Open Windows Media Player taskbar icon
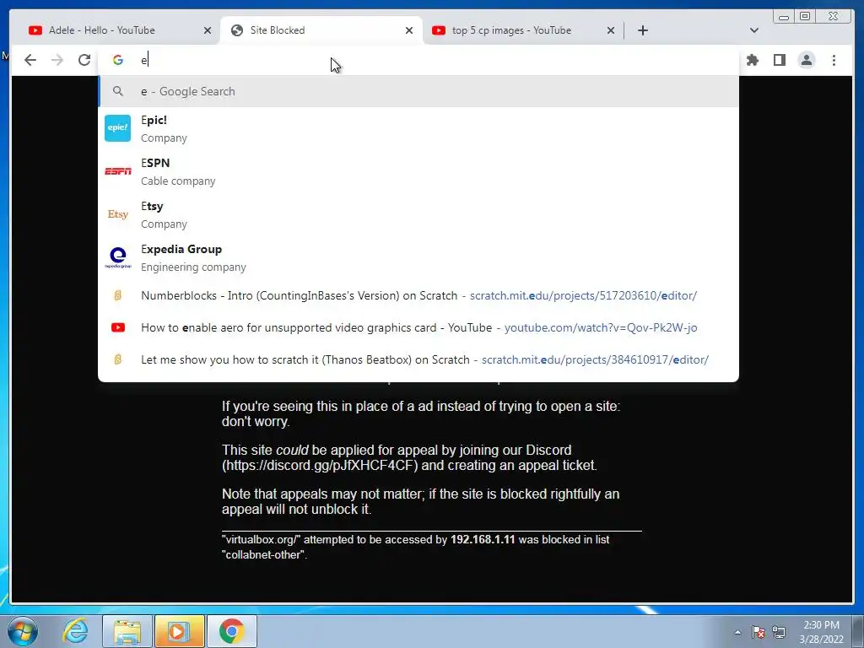The height and width of the screenshot is (648, 864). pyautogui.click(x=179, y=631)
